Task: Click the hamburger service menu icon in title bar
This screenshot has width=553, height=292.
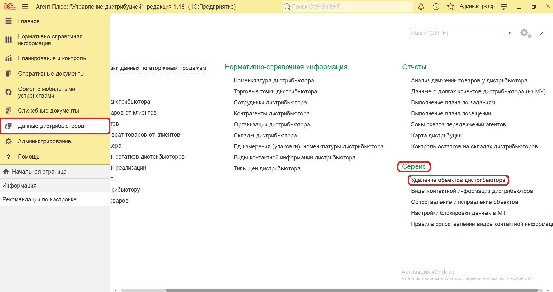Action: (x=25, y=7)
